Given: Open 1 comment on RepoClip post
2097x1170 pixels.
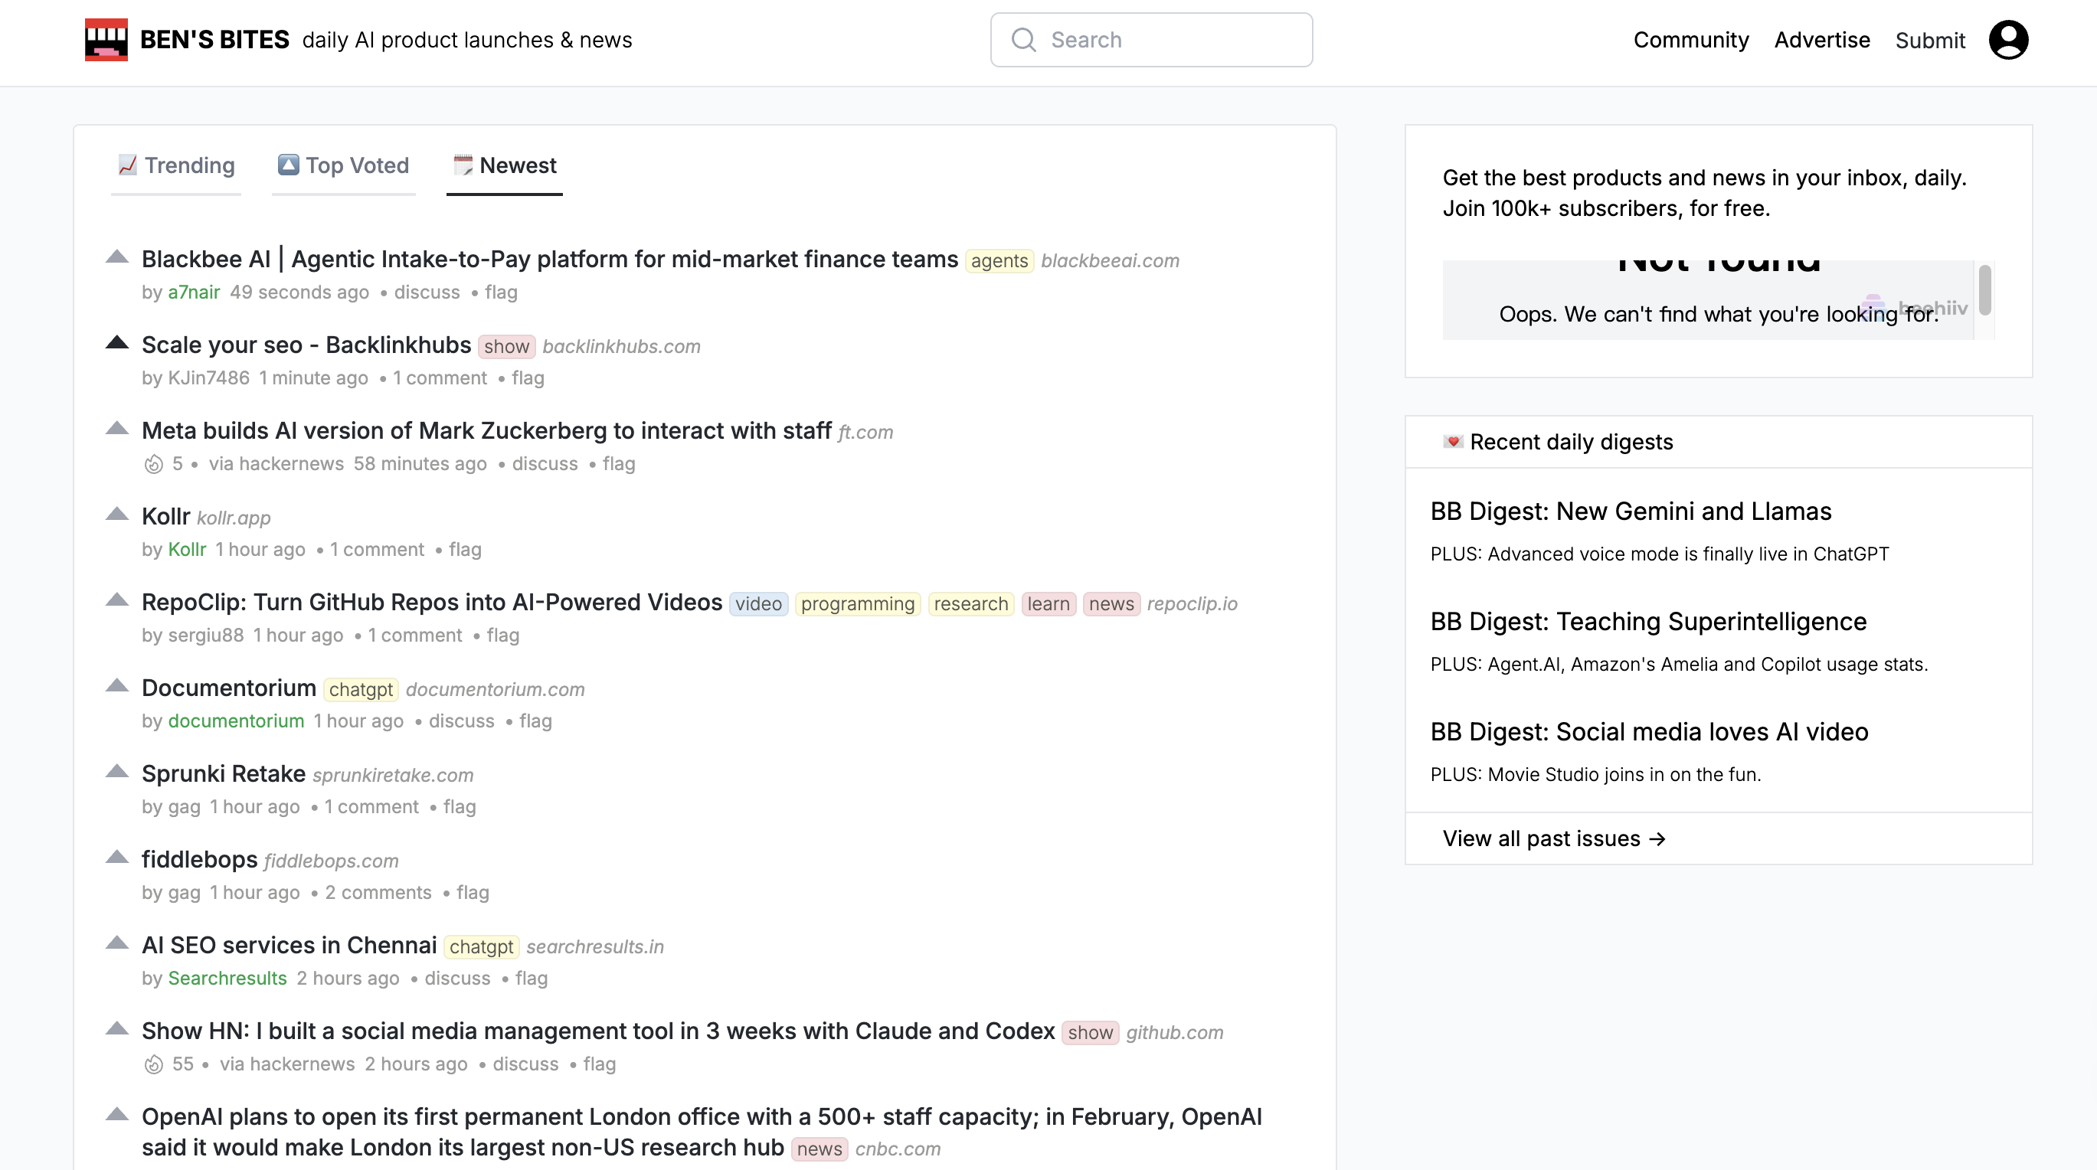Looking at the screenshot, I should pyautogui.click(x=414, y=636).
